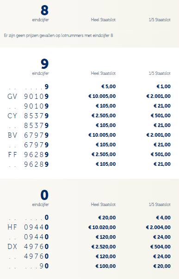Click lot number HF 094400
This screenshot has height=279, width=179.
pyautogui.click(x=28, y=227)
